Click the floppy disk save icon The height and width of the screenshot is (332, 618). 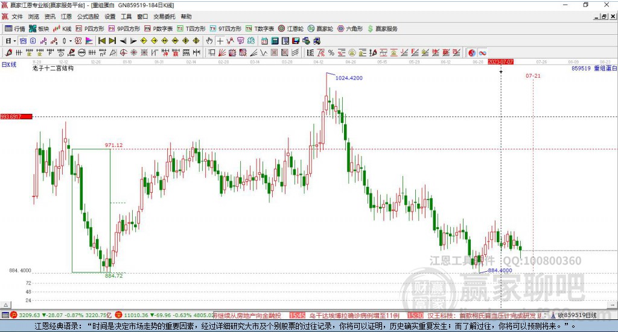click(x=296, y=41)
